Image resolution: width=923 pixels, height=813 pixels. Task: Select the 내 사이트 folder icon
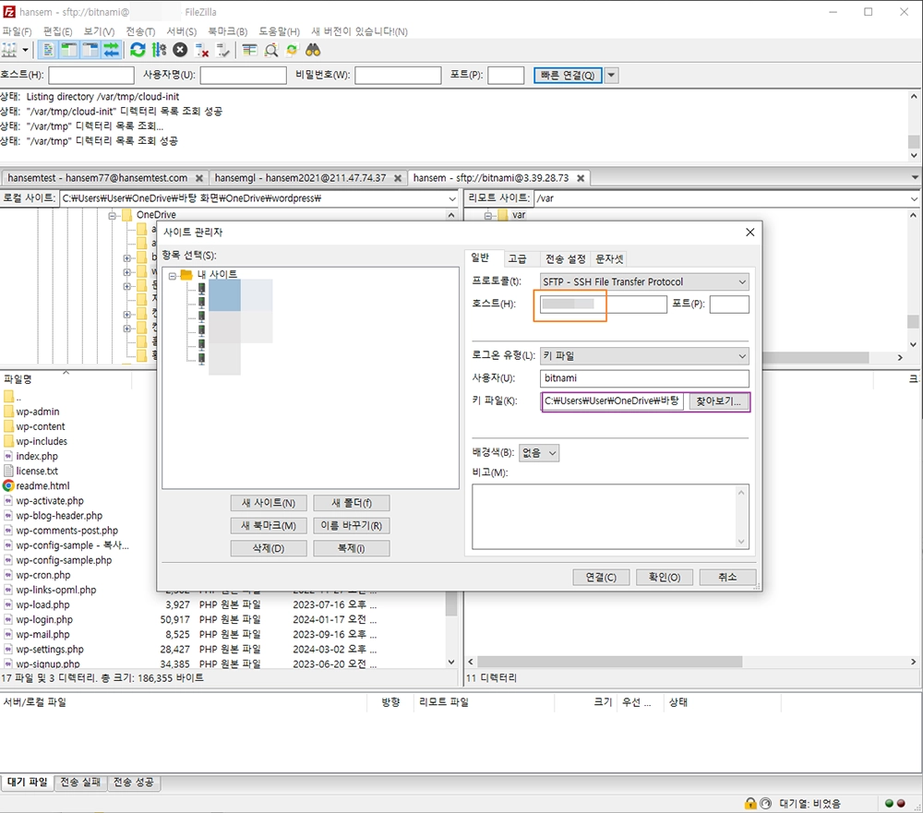pos(186,274)
